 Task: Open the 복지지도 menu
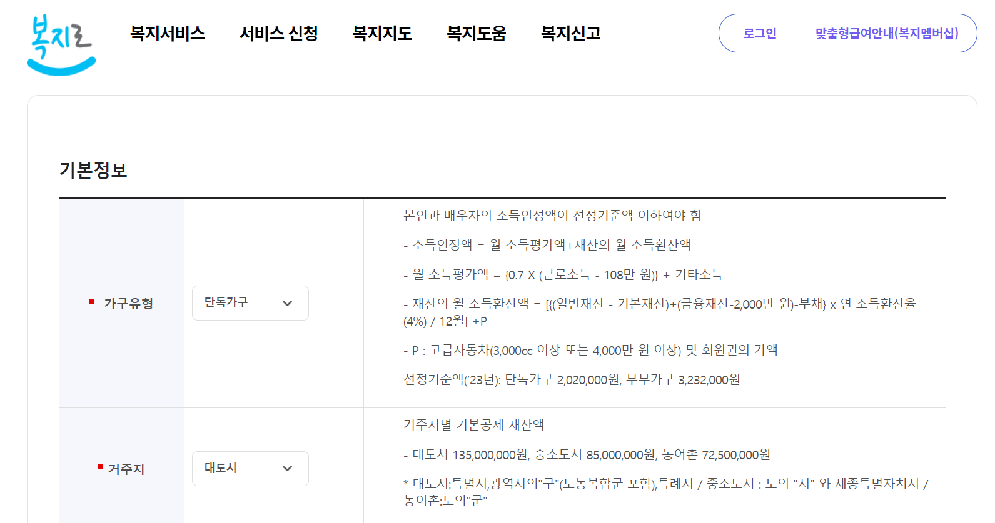click(x=383, y=33)
